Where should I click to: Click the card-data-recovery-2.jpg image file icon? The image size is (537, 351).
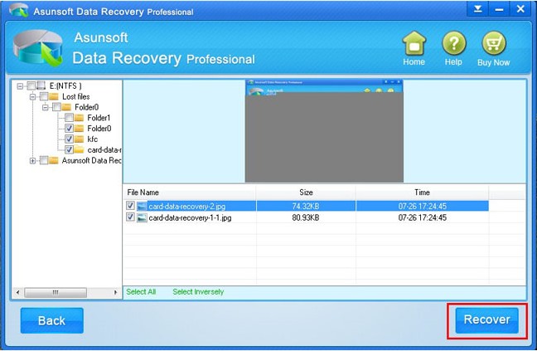pos(142,206)
